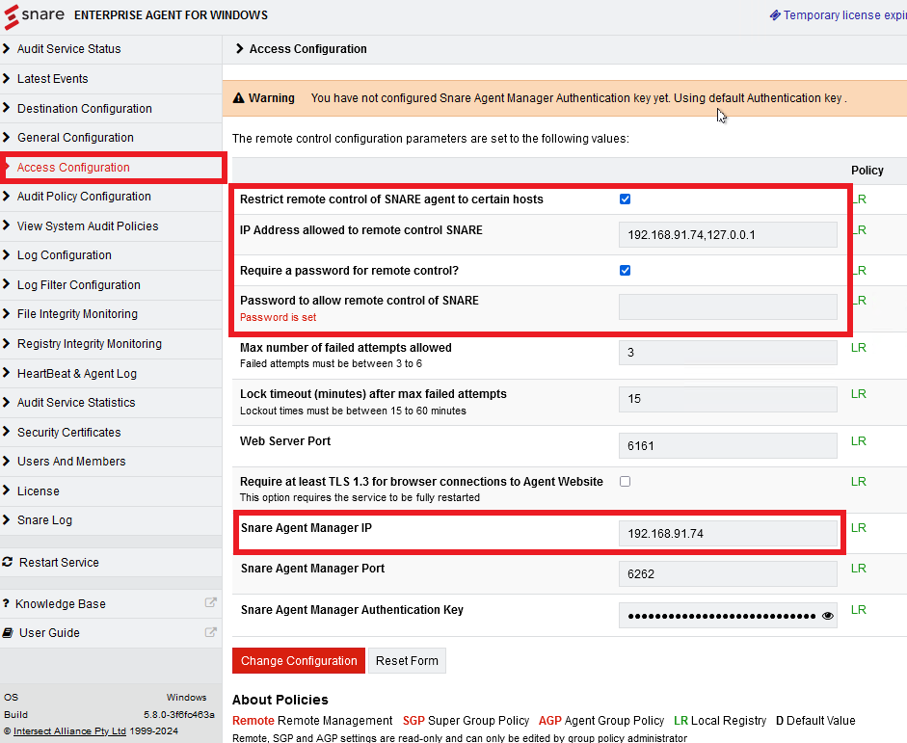Click the User Guide book icon
907x743 pixels.
tap(8, 632)
